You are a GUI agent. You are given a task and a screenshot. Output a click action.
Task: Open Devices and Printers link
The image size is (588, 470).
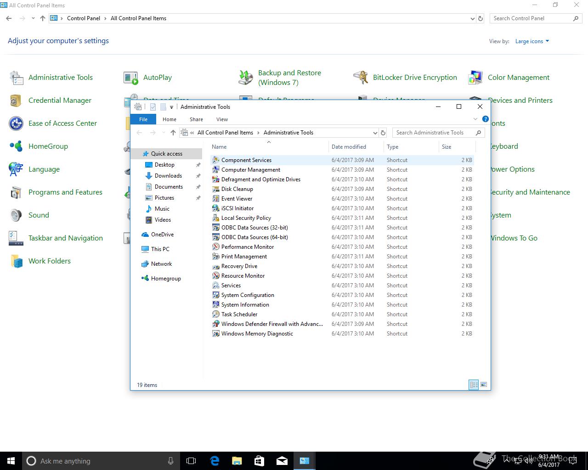pos(520,101)
